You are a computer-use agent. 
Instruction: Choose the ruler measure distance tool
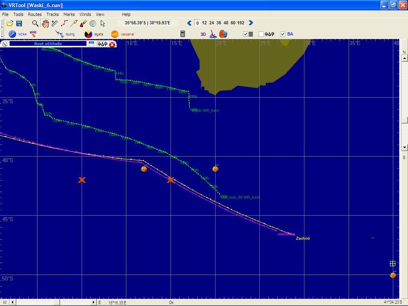55,24
